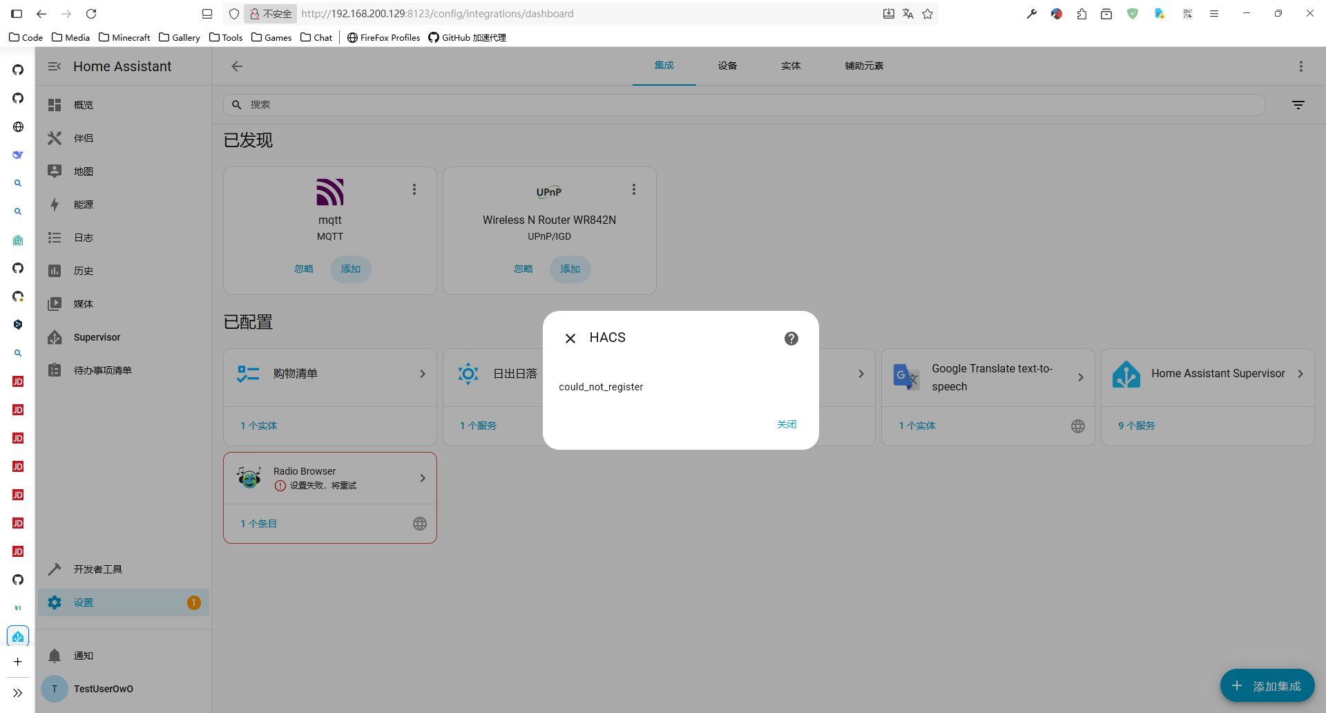Add a new vertical tab with plus icon
The height and width of the screenshot is (713, 1326).
(18, 662)
